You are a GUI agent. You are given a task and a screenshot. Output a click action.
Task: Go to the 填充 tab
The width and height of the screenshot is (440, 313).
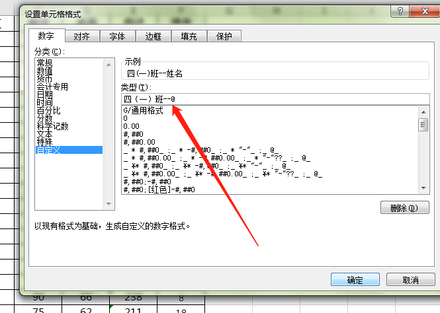[x=189, y=36]
